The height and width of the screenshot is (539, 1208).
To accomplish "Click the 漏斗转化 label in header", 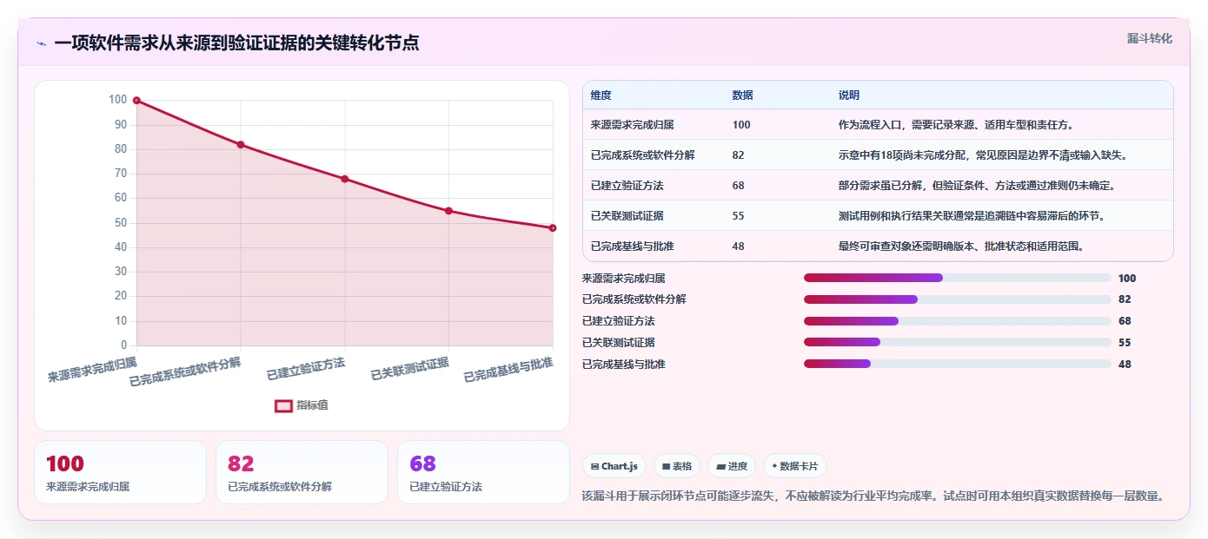I will point(1149,38).
